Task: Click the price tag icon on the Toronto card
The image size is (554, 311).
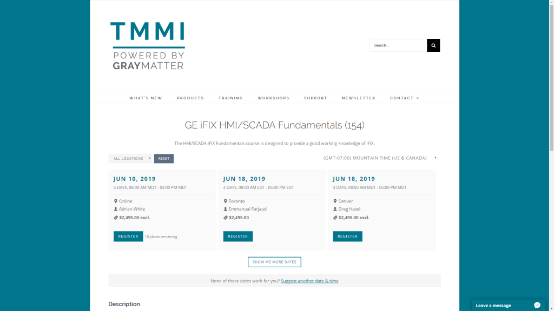Action: pos(226,218)
